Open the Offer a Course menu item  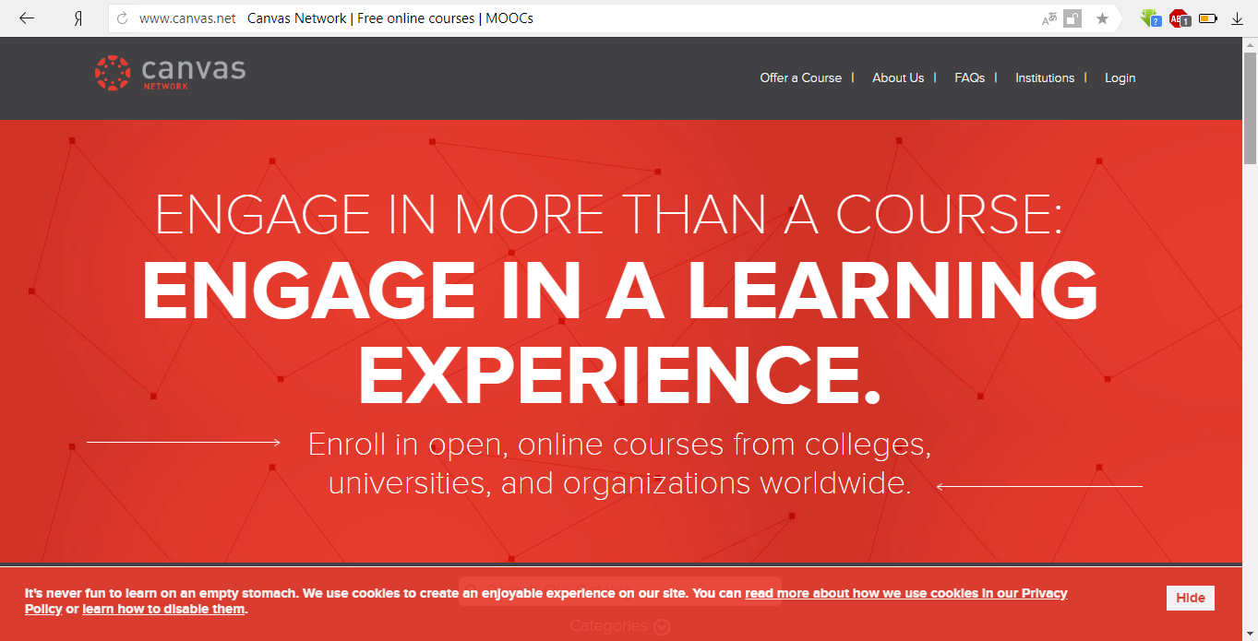[x=800, y=77]
